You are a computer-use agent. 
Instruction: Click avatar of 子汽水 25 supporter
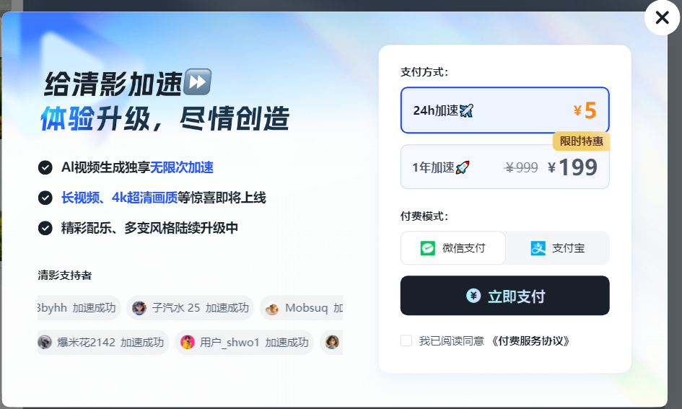pyautogui.click(x=139, y=308)
